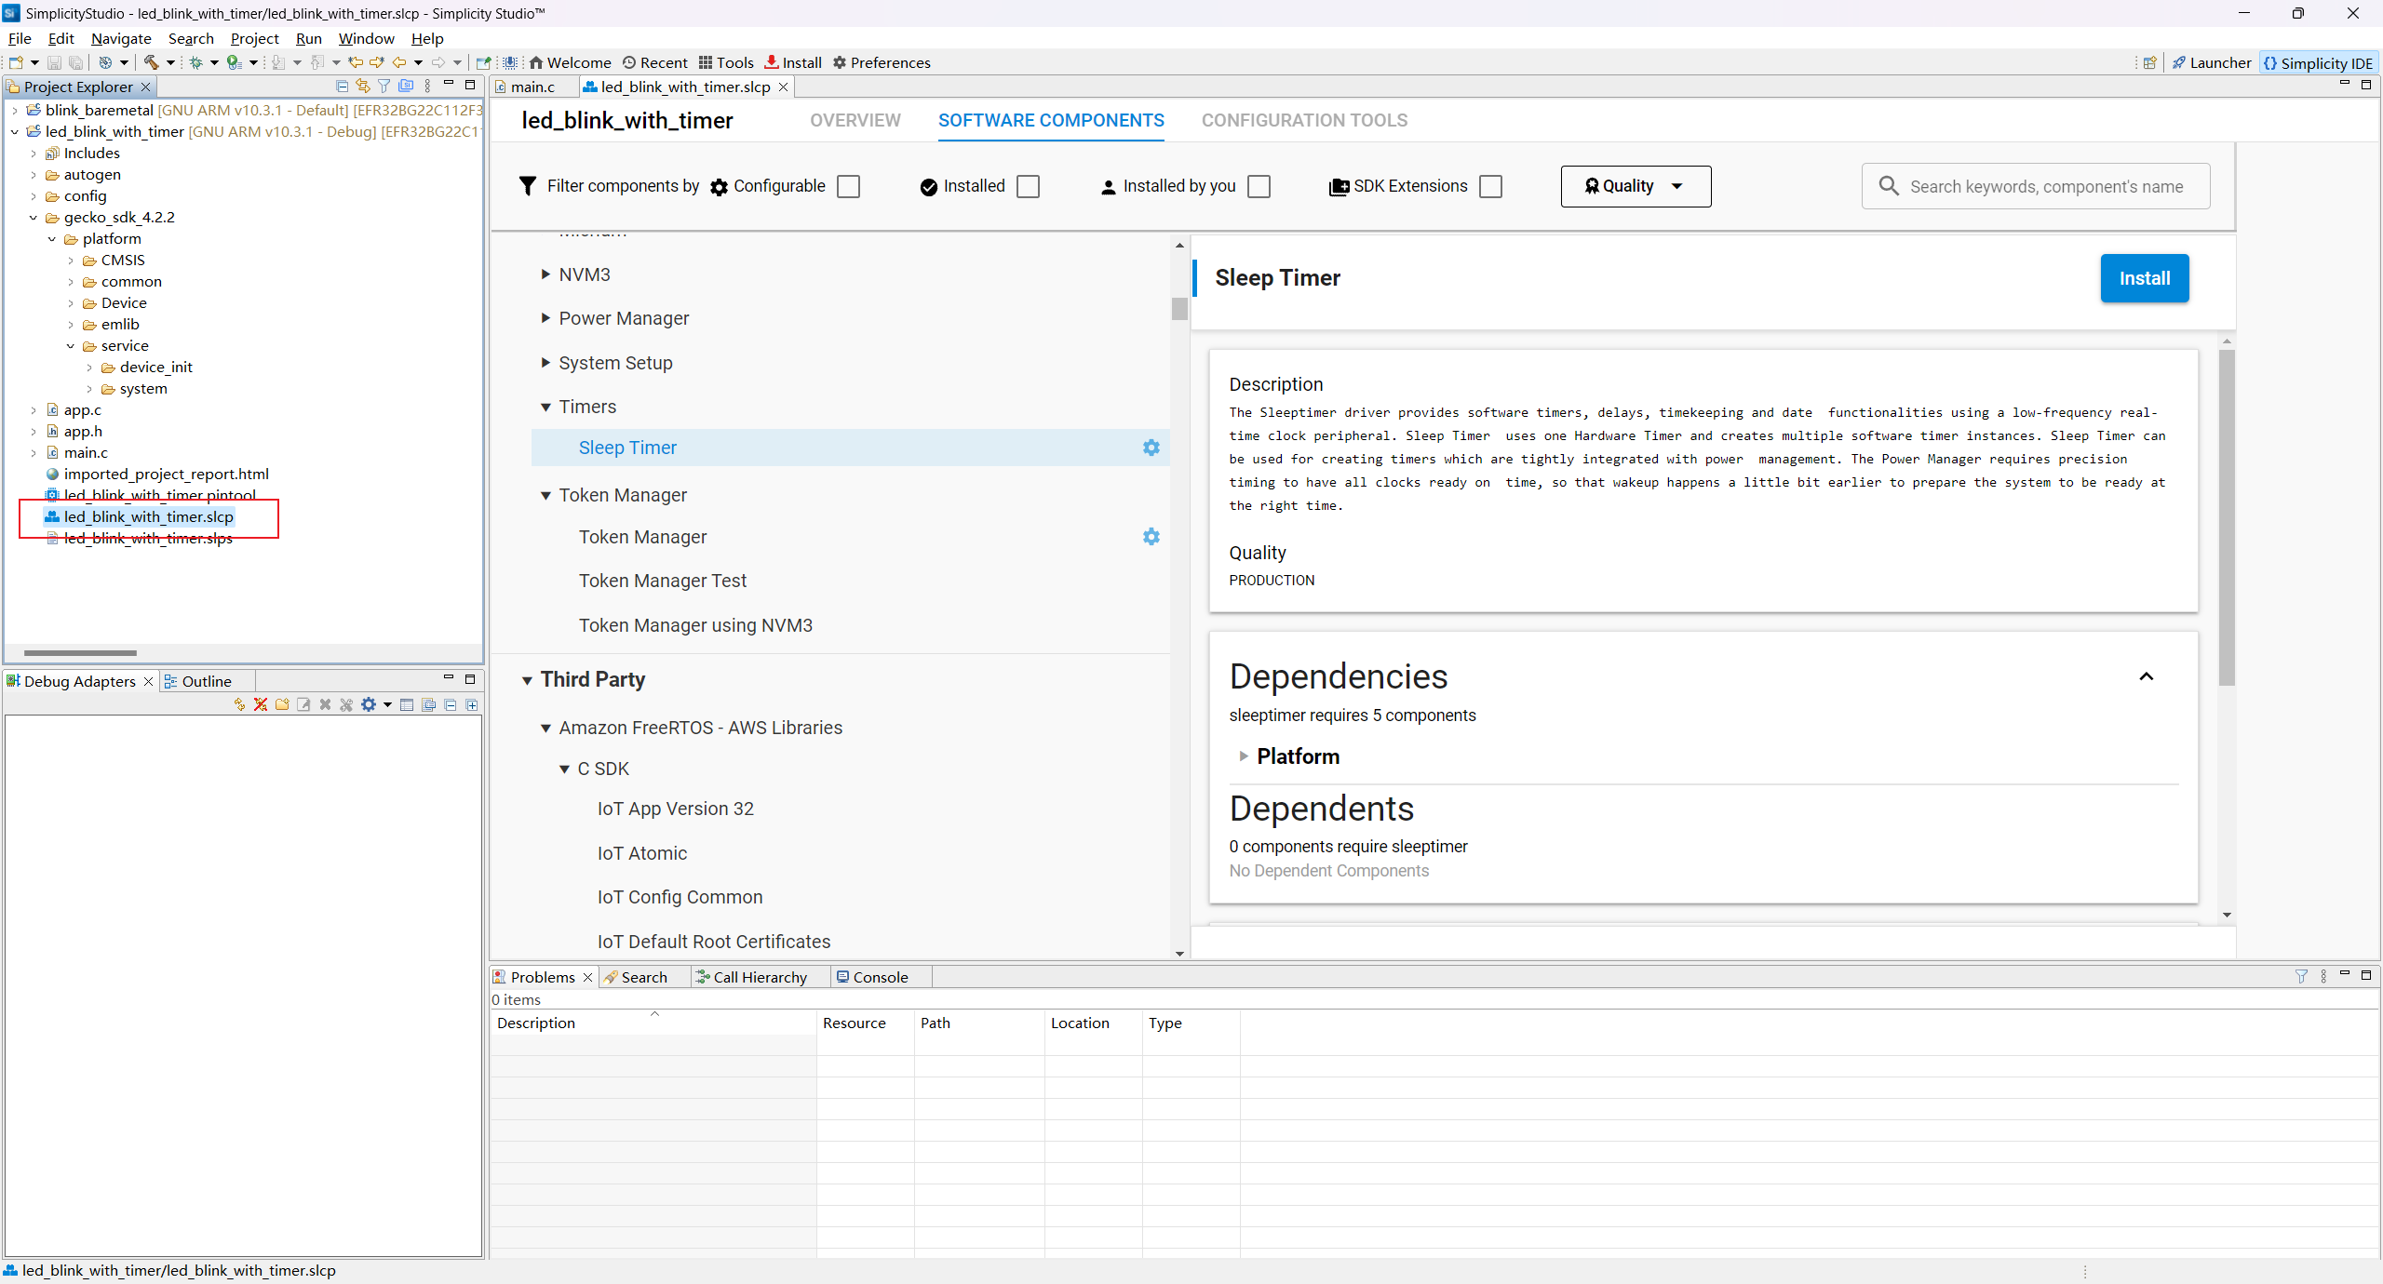
Task: Click the Project Explorer horizontal scrollbar
Action: [x=80, y=653]
